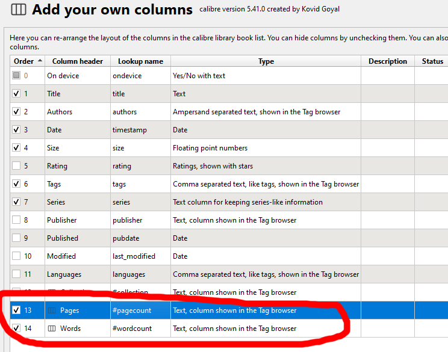Sort by the Lookup name header
This screenshot has width=448, height=352.
tap(140, 61)
